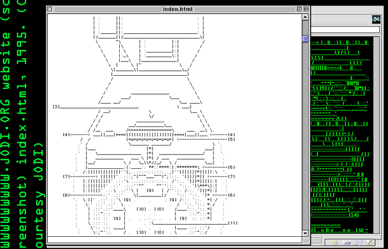Viewport: 388px width, 249px height.
Task: Click the zoom box of index.html window
Action: pos(299,9)
